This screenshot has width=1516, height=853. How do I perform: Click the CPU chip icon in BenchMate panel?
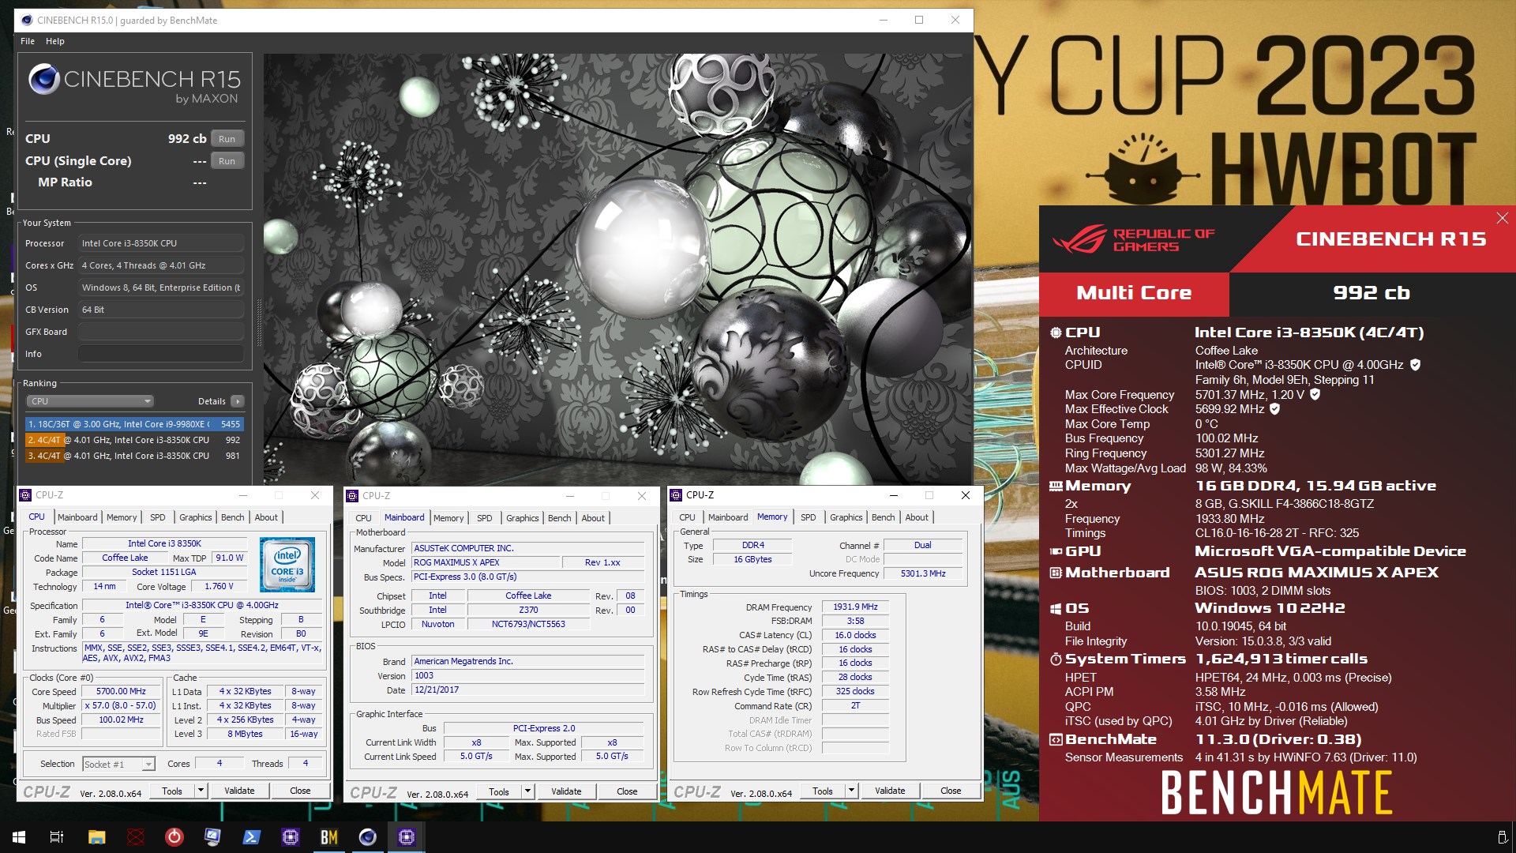tap(1056, 333)
